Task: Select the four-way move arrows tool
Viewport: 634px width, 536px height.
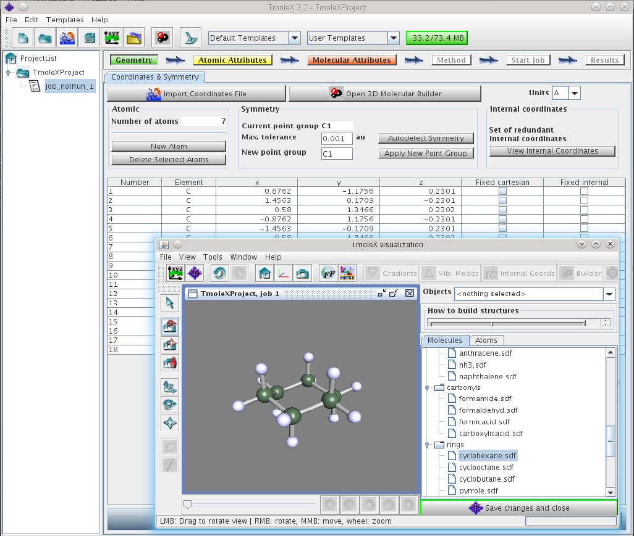Action: pyautogui.click(x=170, y=423)
